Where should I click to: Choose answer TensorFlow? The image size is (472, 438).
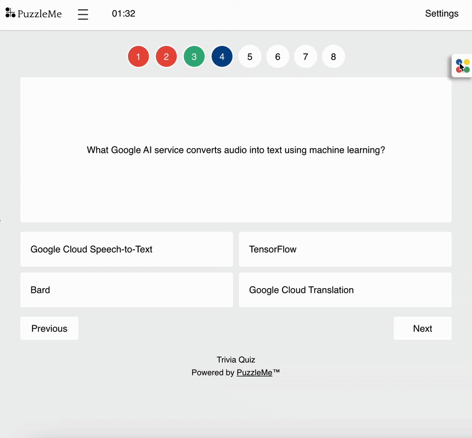coord(345,249)
